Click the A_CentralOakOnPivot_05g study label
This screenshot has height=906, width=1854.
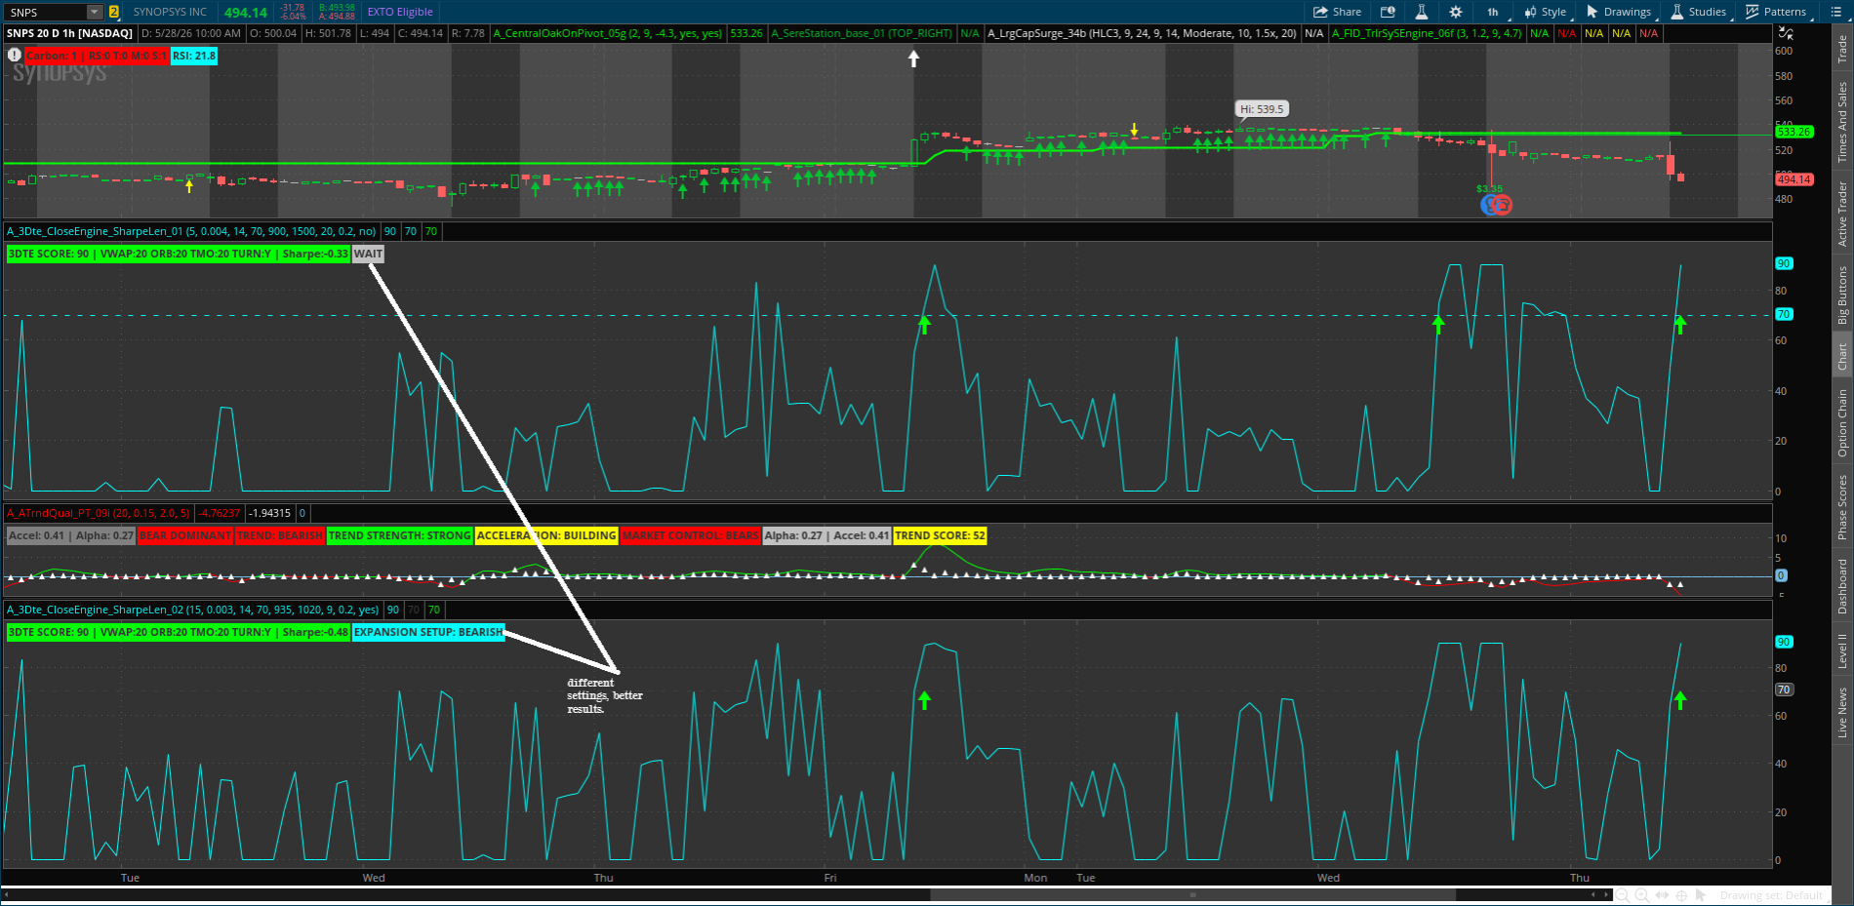pos(608,33)
